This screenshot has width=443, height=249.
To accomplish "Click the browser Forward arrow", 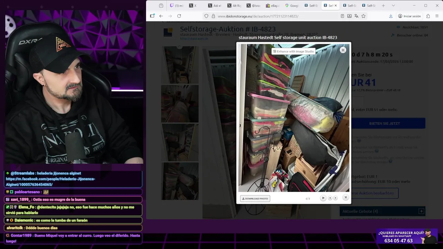I will point(170,16).
